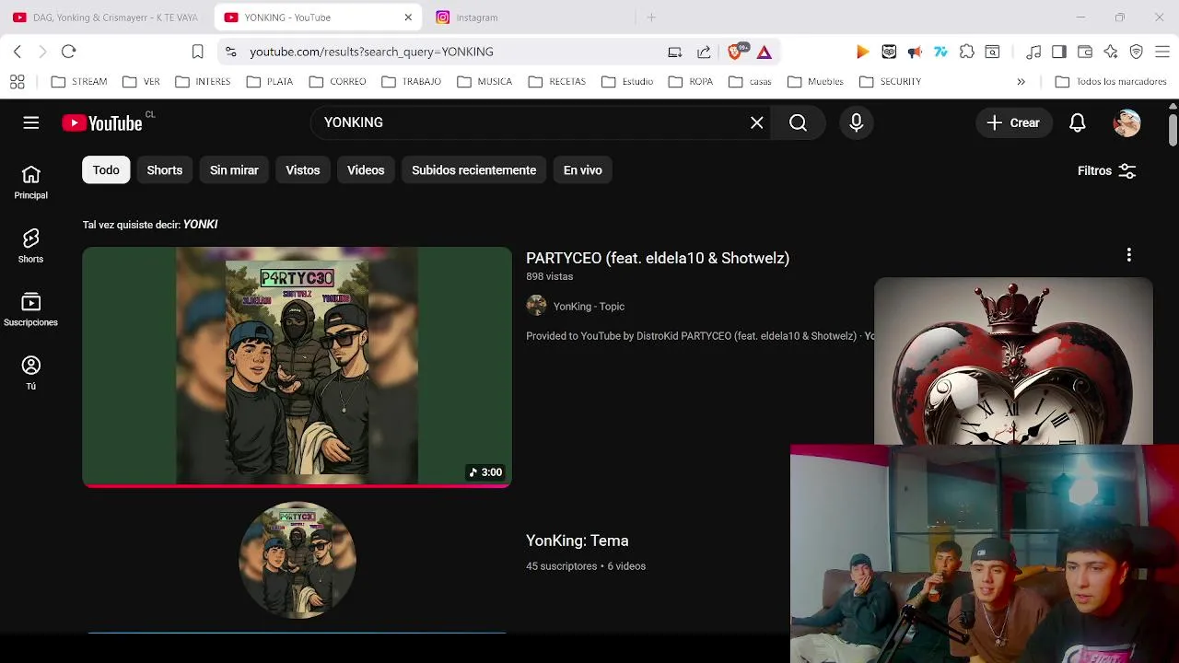
Task: Open the Brave VPN shield icon
Action: pos(1137,52)
